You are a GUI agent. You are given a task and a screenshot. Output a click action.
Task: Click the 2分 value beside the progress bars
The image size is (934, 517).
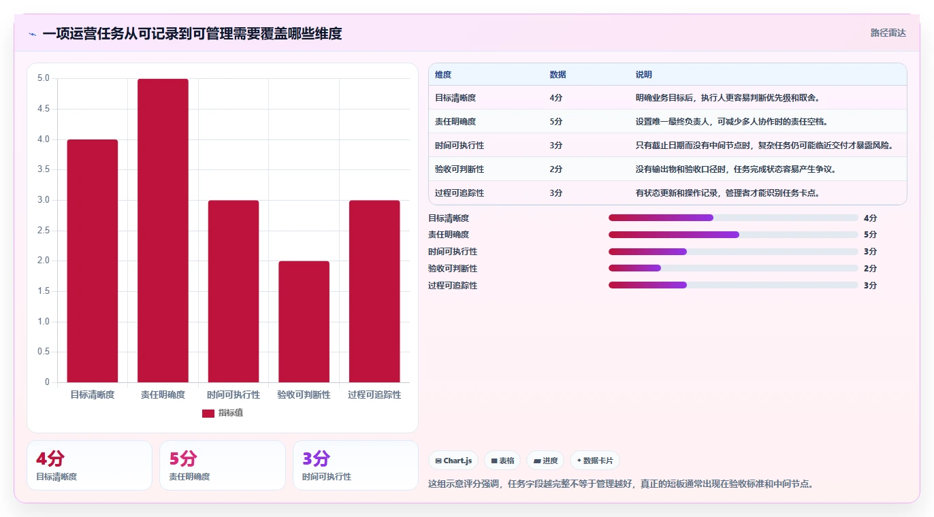click(870, 269)
